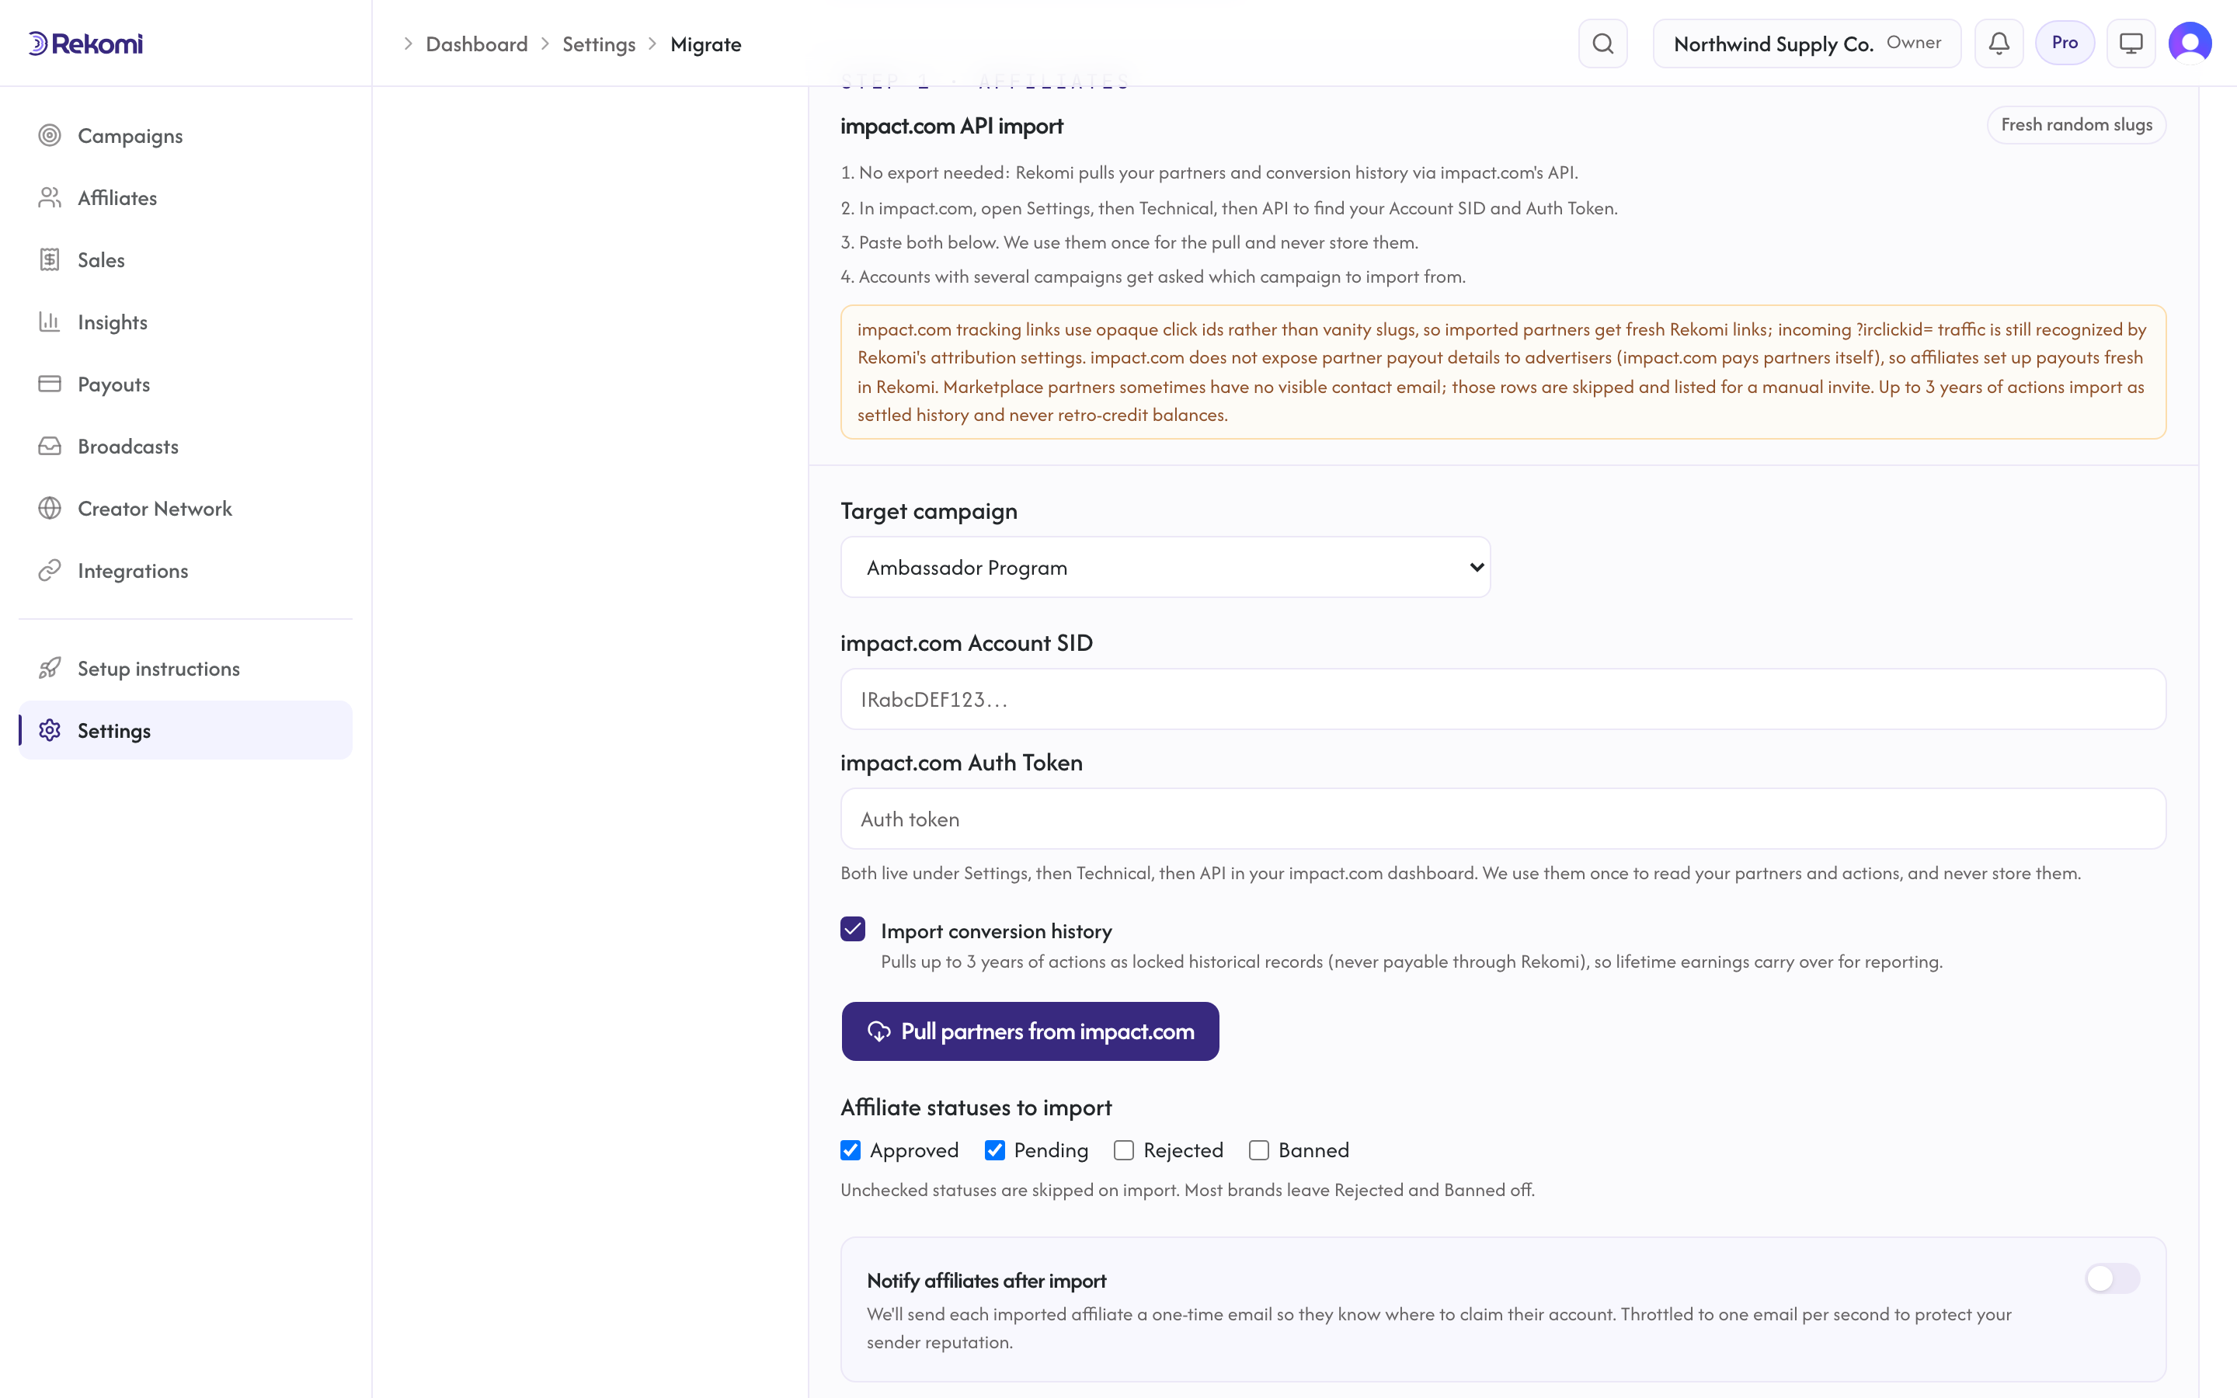Select Settings in sidebar

pos(185,729)
